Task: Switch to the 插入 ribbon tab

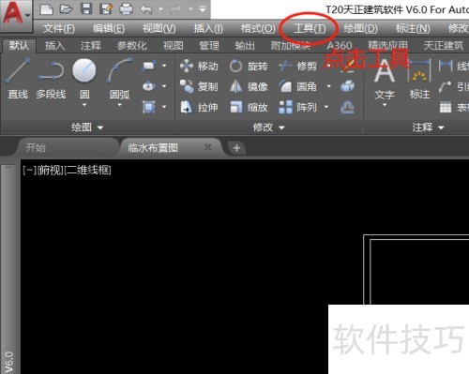Action: (54, 46)
